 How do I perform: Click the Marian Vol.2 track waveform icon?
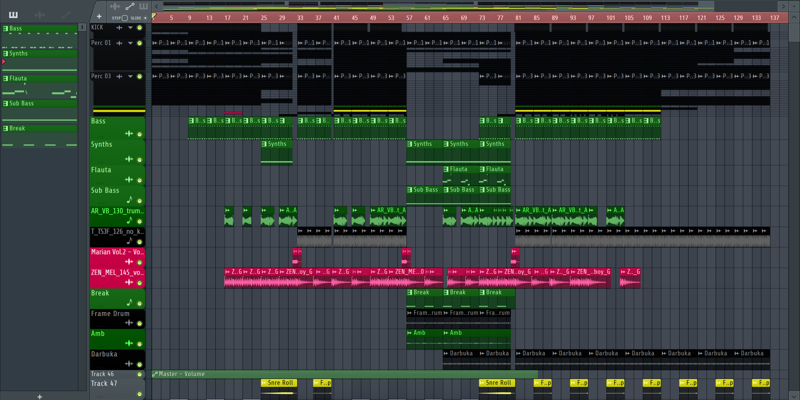[x=129, y=262]
